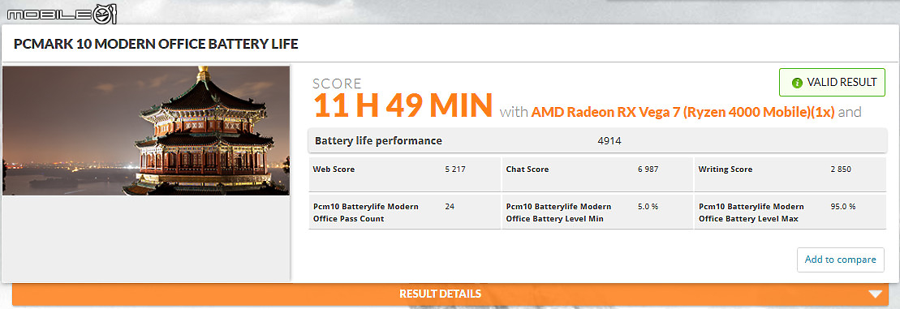Click the Battery Level Max cell
900x309 pixels.
[x=790, y=212]
